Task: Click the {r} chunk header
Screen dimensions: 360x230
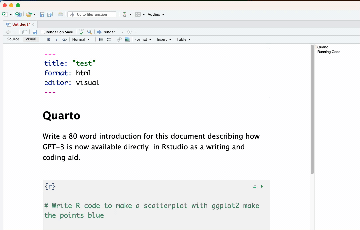Action: click(x=50, y=186)
